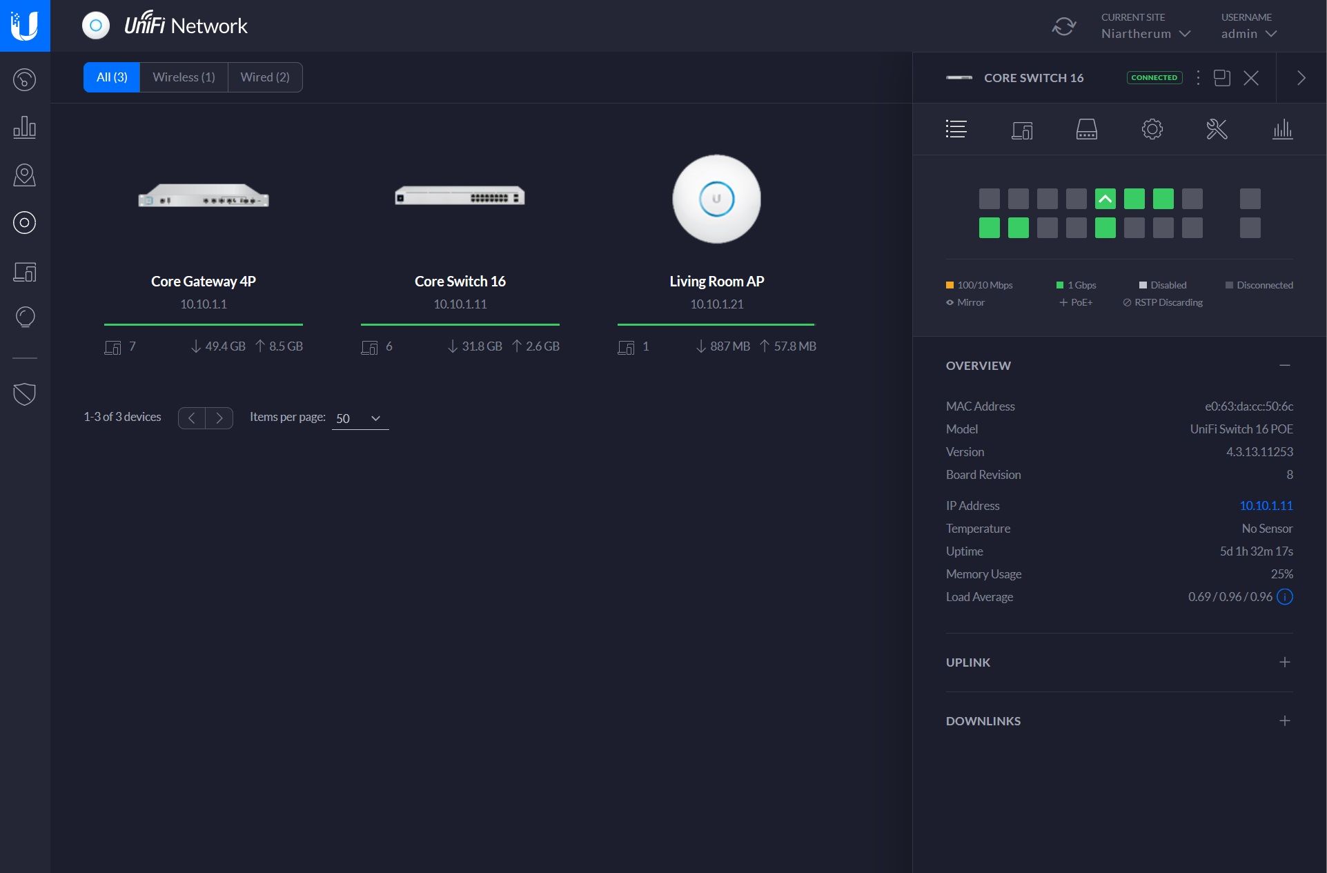Expand the DOWNLINKS section
Viewport: 1327px width, 873px height.
pos(1284,720)
